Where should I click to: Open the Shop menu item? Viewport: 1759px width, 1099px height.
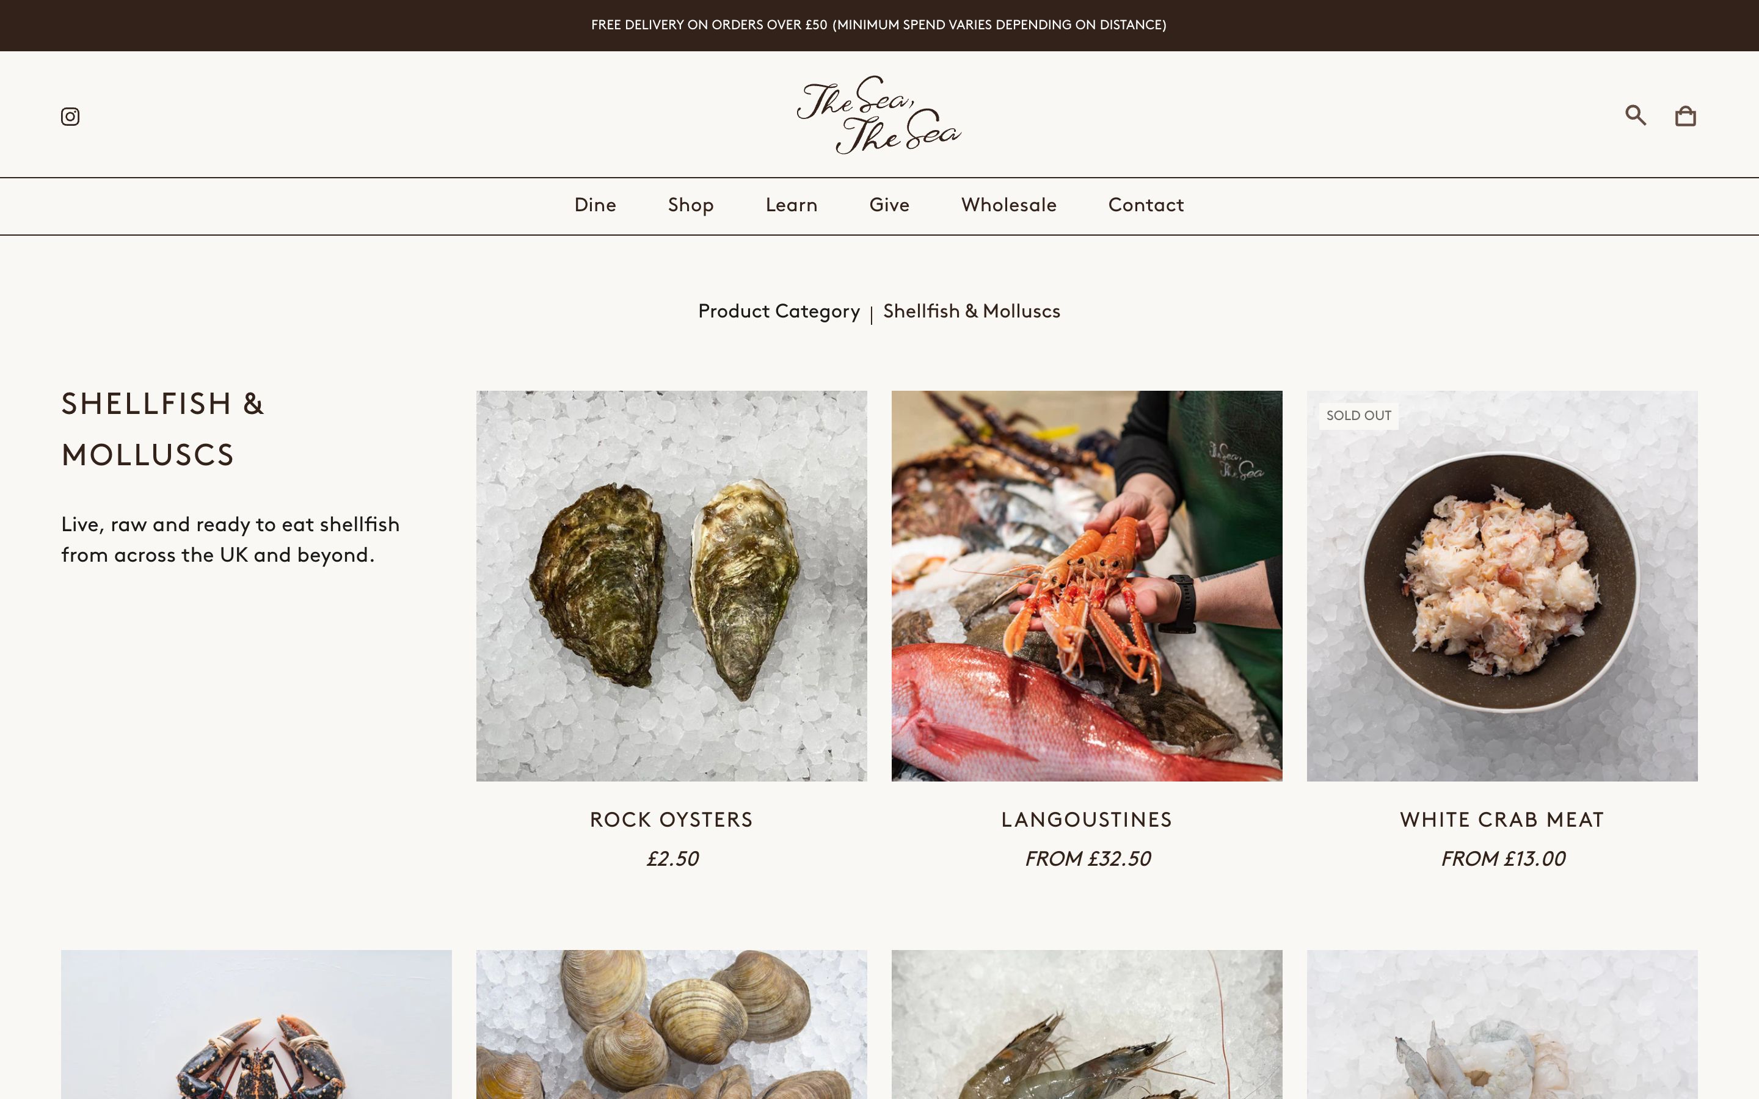pos(691,206)
